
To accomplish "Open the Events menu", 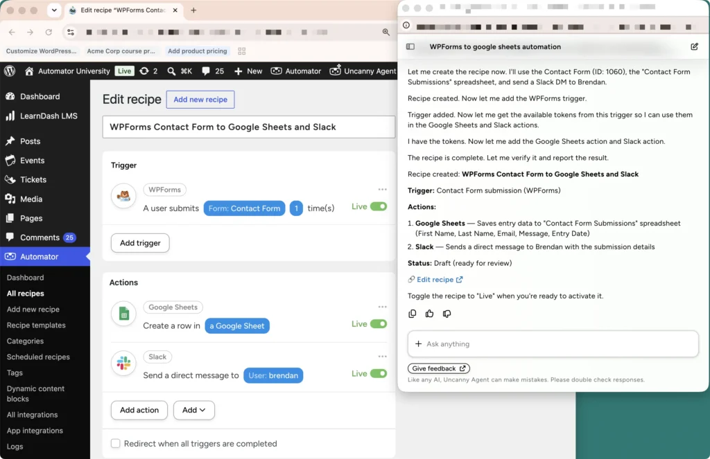I will 32,161.
